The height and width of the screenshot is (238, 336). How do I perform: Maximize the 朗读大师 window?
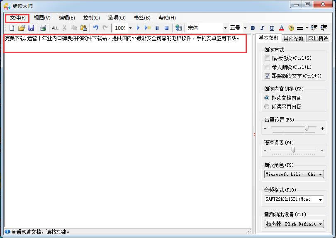click(307, 4)
